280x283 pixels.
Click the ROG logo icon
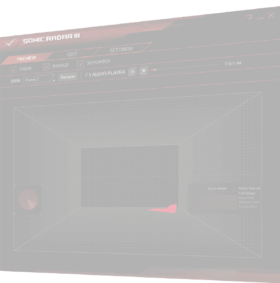[x=12, y=43]
